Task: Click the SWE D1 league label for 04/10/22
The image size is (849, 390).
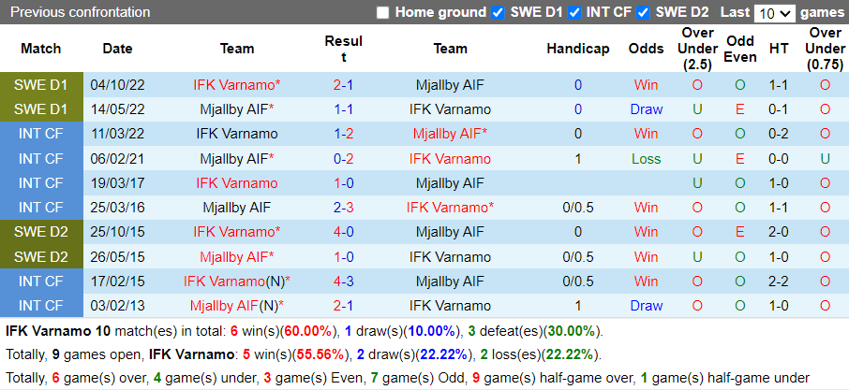Action: coord(40,84)
